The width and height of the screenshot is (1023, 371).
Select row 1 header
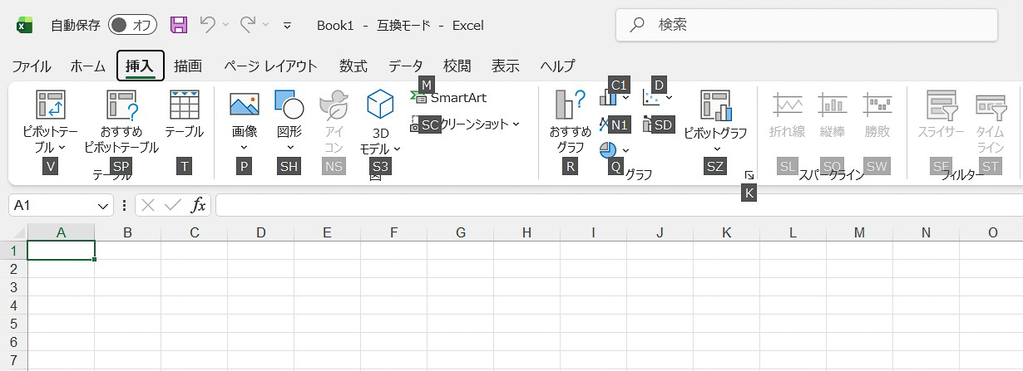(x=13, y=251)
